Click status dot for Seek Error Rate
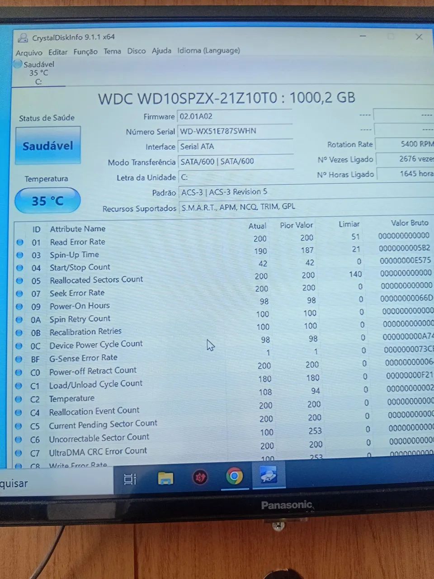This screenshot has height=579, width=434. 19,294
